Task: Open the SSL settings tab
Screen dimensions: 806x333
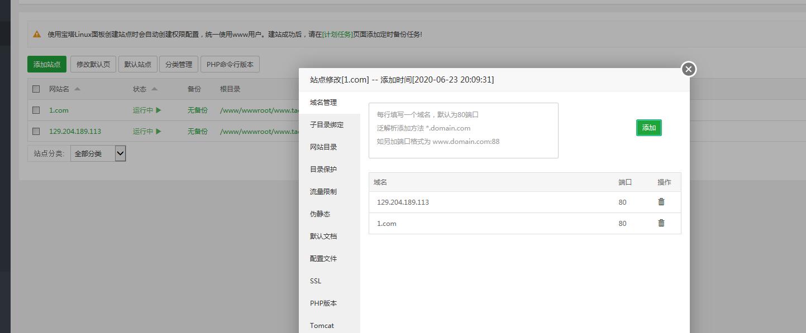Action: [316, 281]
